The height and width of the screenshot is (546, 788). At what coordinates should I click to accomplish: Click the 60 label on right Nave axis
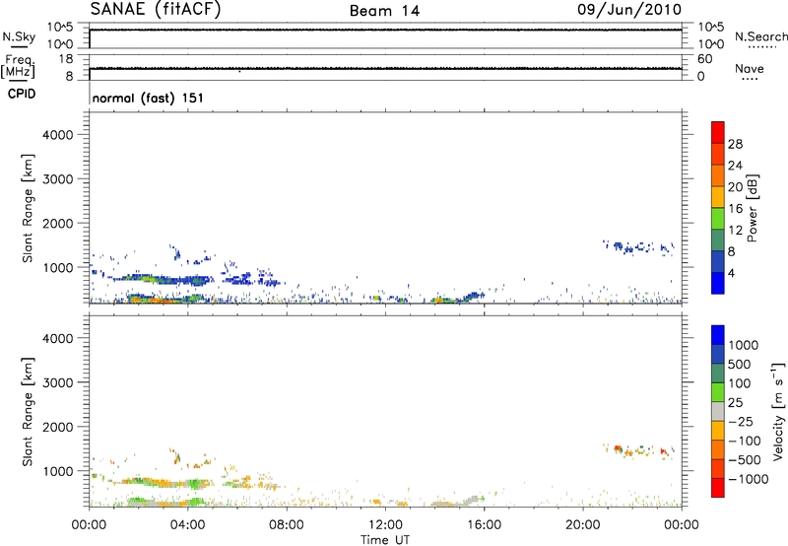tap(705, 59)
